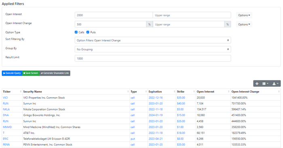Open the Sort Filtering By select box
The width and height of the screenshot is (283, 148).
pos(153,40)
